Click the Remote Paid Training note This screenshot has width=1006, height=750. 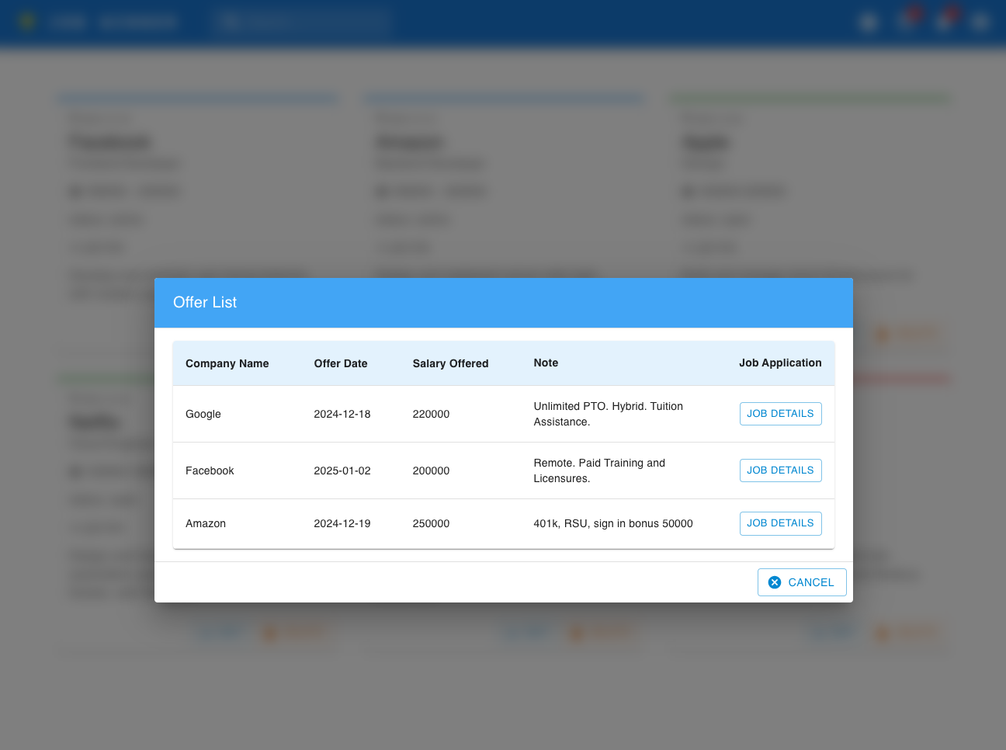coord(599,470)
